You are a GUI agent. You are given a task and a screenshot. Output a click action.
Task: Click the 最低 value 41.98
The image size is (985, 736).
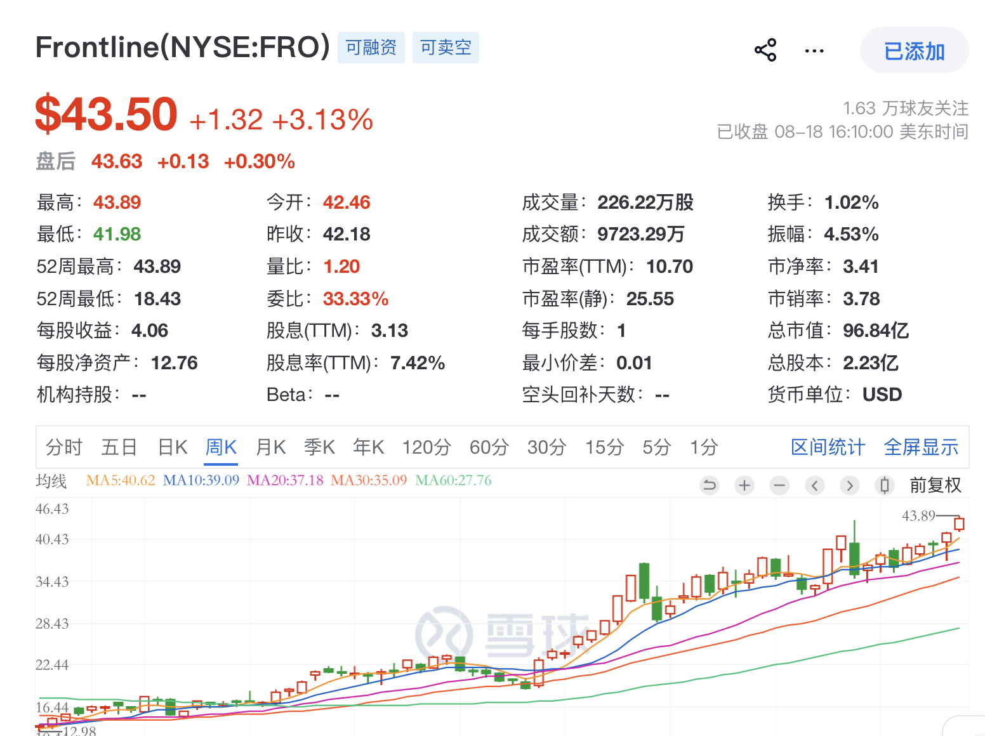(x=117, y=234)
